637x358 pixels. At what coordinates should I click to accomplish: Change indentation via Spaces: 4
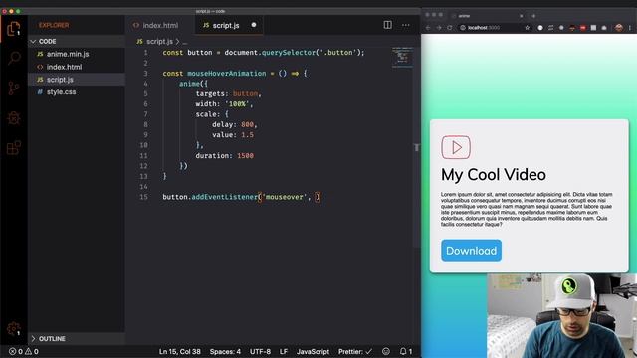(x=225, y=351)
